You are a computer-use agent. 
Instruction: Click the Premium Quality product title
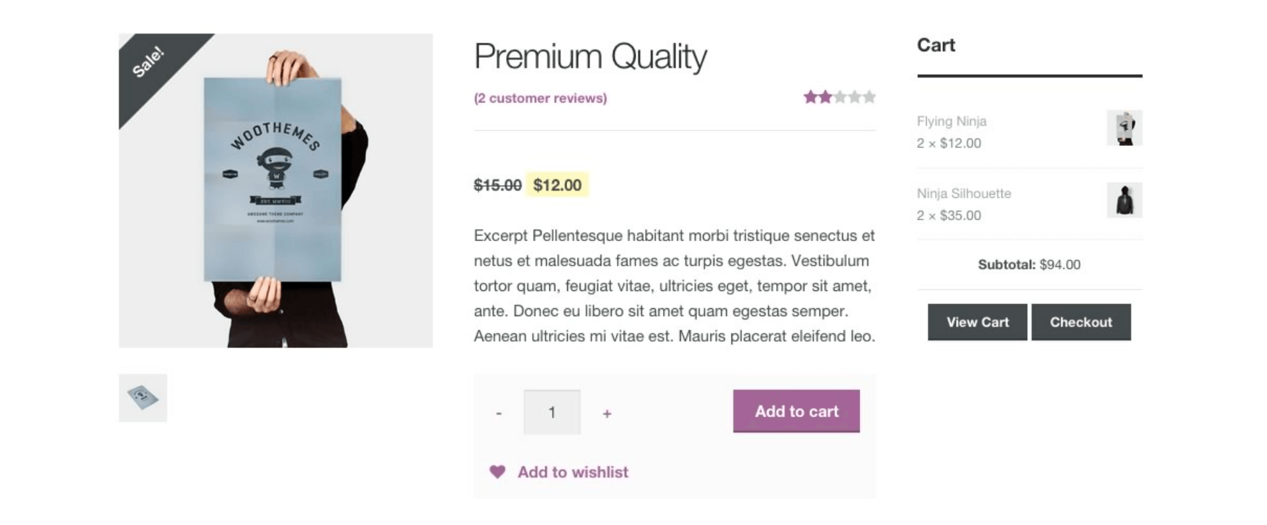[590, 56]
